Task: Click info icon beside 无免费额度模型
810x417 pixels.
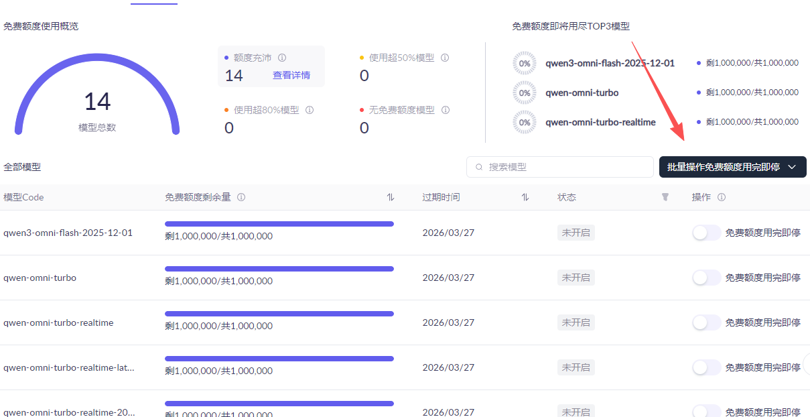Action: pyautogui.click(x=445, y=110)
